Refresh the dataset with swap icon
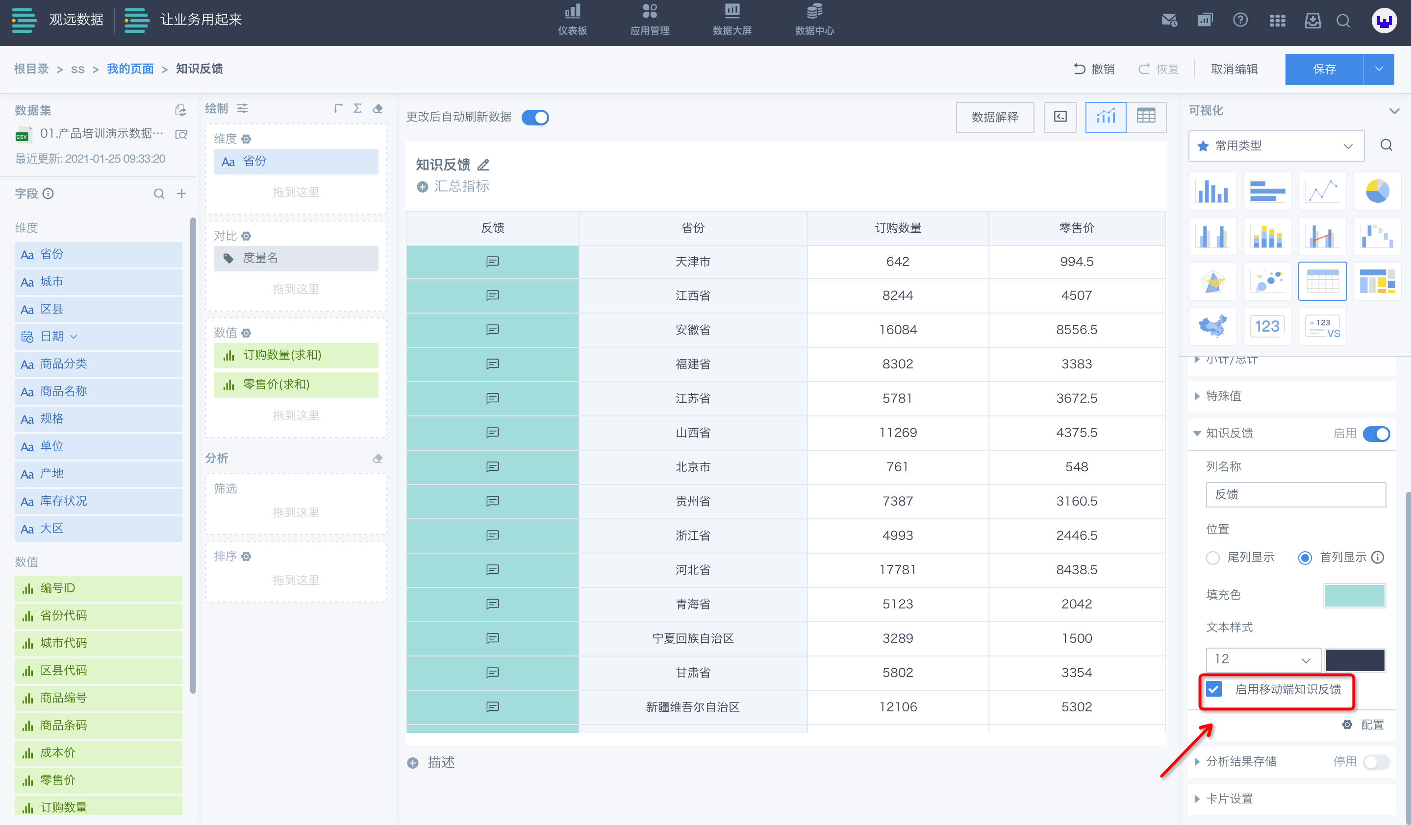Screen dimensions: 1411x825 coord(180,110)
